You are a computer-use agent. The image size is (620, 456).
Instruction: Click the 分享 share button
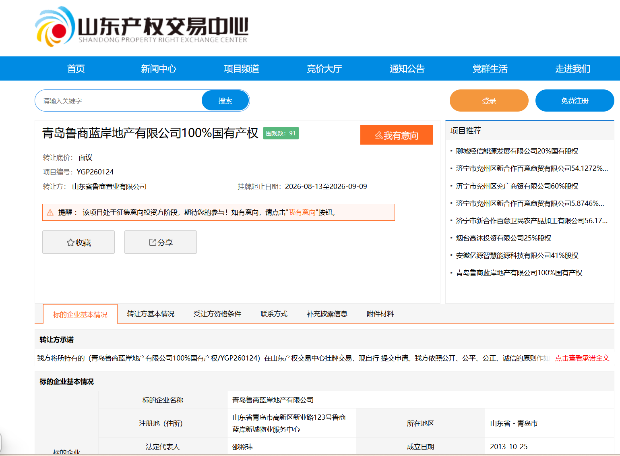click(x=161, y=242)
